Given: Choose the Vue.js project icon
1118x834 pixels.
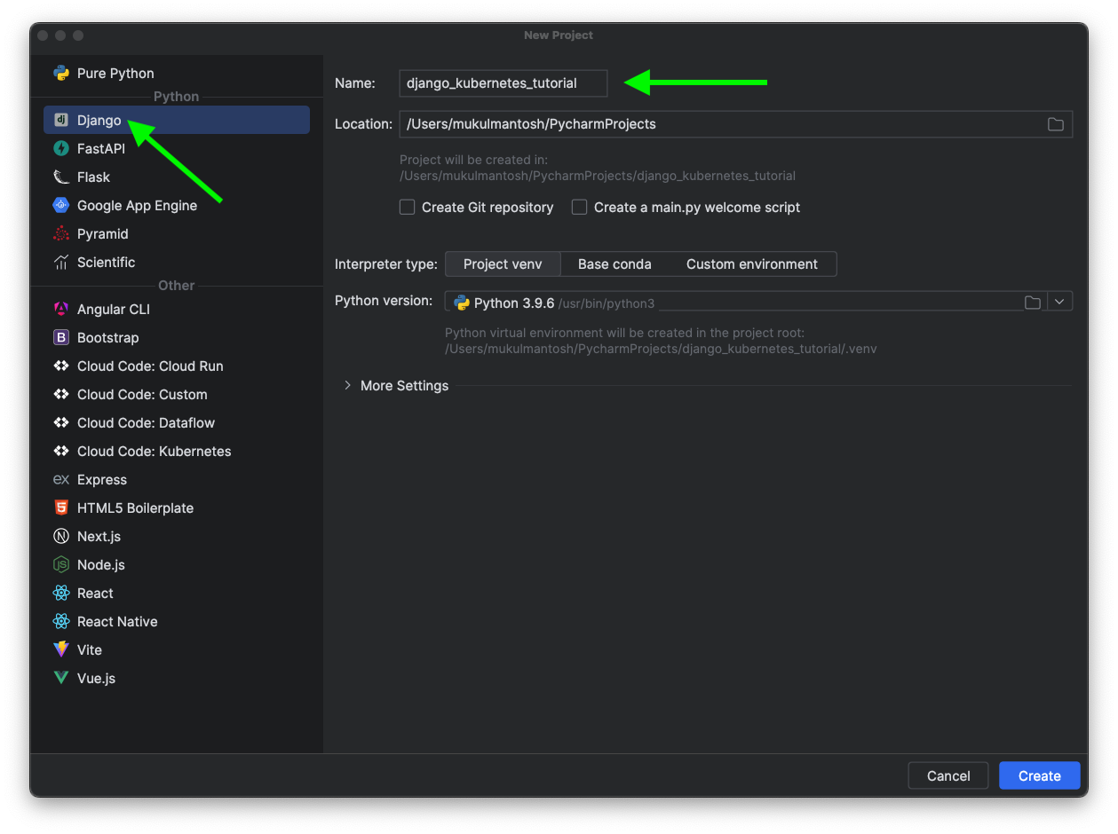Looking at the screenshot, I should pos(61,678).
